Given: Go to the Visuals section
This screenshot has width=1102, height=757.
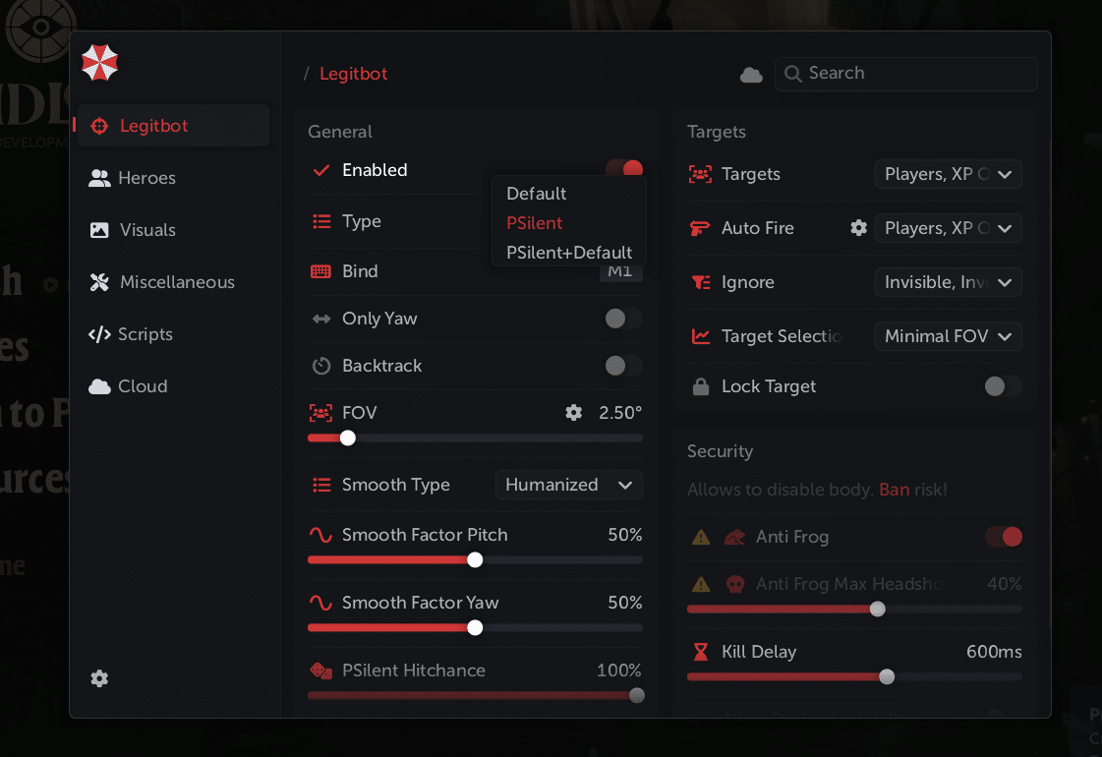Looking at the screenshot, I should [x=147, y=230].
